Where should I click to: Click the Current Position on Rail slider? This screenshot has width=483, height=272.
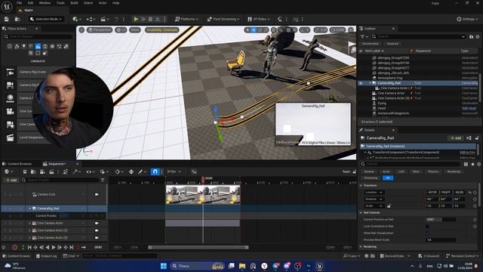(x=441, y=220)
